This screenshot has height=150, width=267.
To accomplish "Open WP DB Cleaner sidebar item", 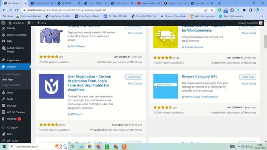I will pyautogui.click(x=15, y=112).
